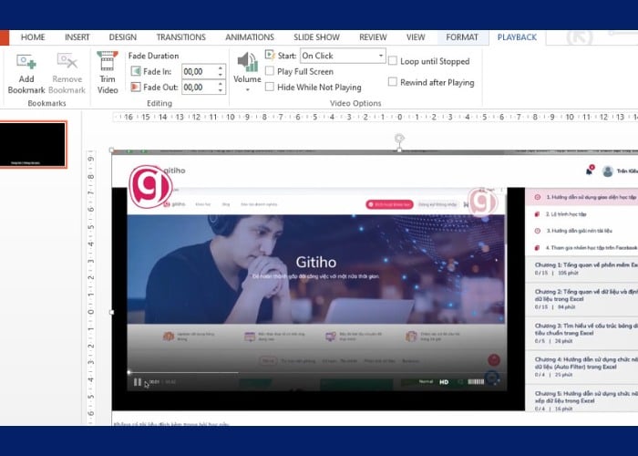The image size is (638, 456).
Task: Click the 'Normal' speed label in the player
Action: point(426,381)
